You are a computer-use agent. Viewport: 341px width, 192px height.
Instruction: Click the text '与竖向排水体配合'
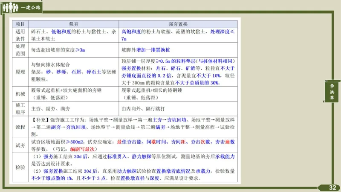click(x=50, y=65)
